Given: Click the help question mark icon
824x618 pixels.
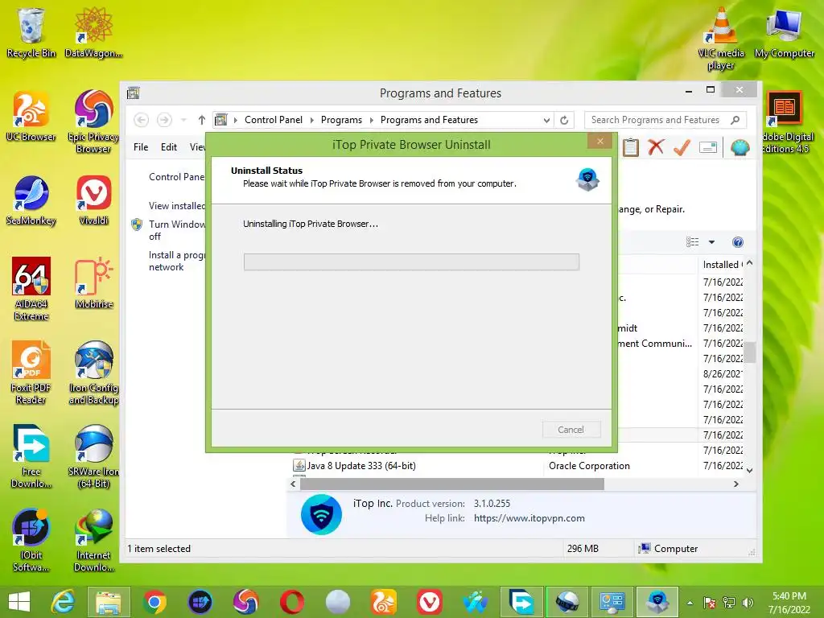Looking at the screenshot, I should pyautogui.click(x=738, y=241).
